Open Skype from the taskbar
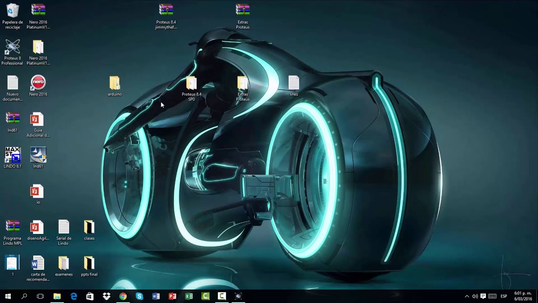The image size is (538, 303). pyautogui.click(x=140, y=296)
